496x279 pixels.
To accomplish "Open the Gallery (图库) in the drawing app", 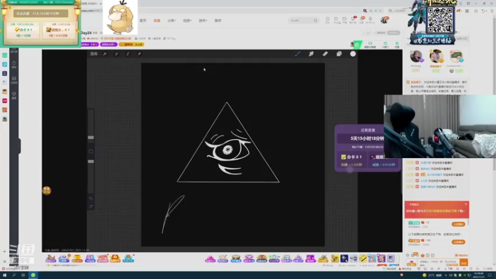I will pyautogui.click(x=94, y=54).
